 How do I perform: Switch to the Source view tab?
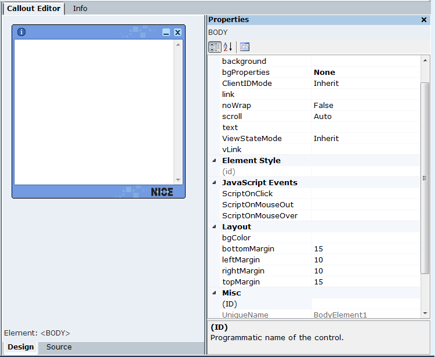click(59, 347)
